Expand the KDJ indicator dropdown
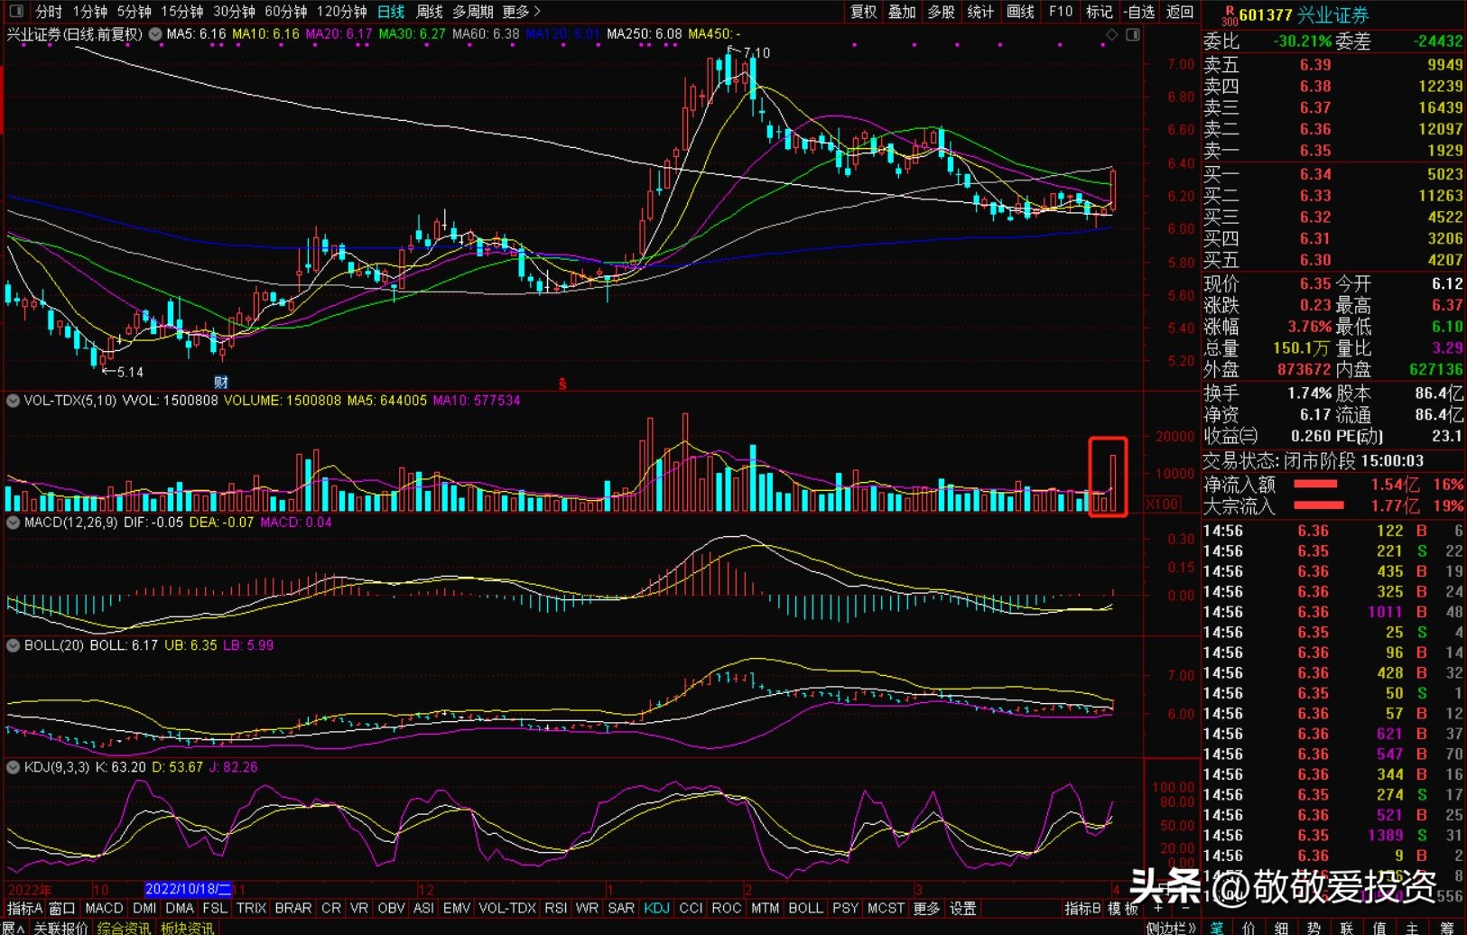Image resolution: width=1467 pixels, height=935 pixels. [13, 767]
